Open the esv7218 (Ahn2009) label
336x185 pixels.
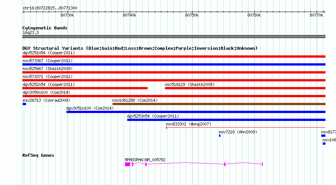click(x=238, y=132)
